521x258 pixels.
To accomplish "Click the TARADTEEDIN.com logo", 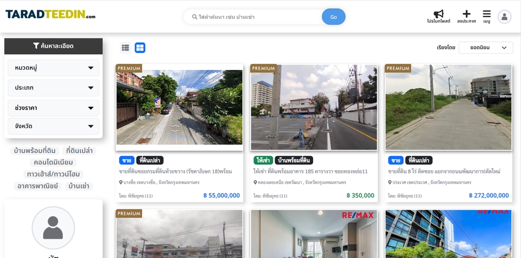I will [50, 14].
